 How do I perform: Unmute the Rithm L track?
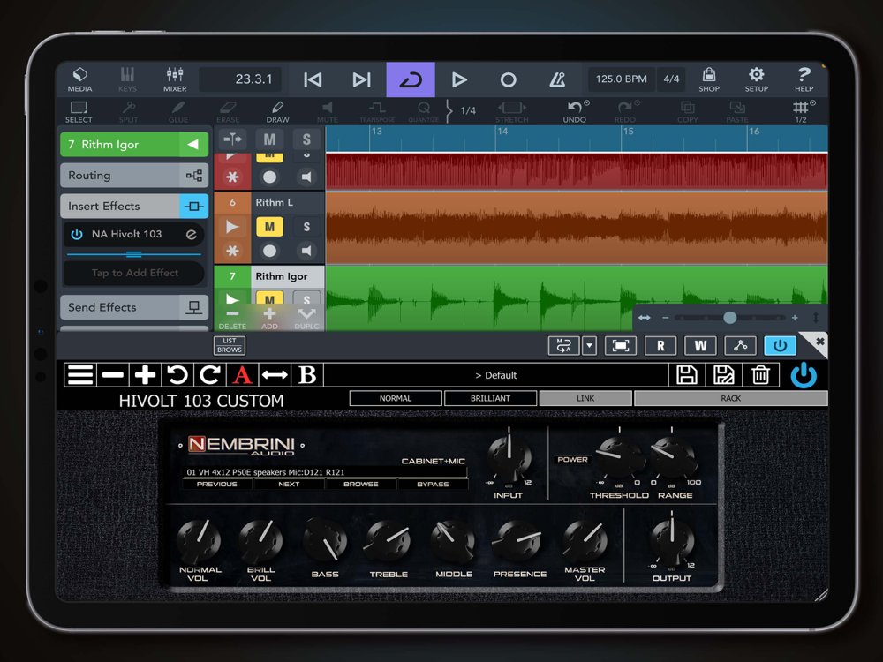[269, 227]
